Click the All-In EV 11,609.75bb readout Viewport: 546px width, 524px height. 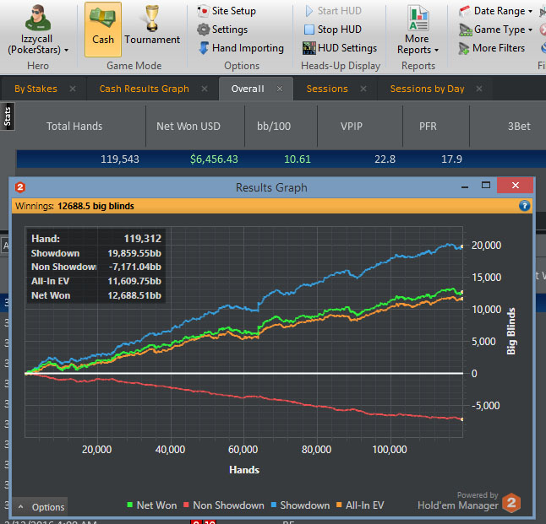(96, 281)
